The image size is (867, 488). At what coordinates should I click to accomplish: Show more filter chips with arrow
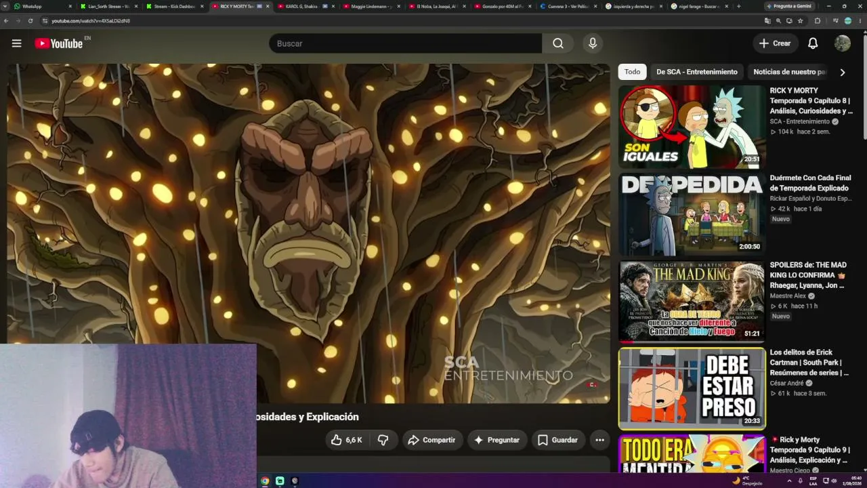click(843, 72)
